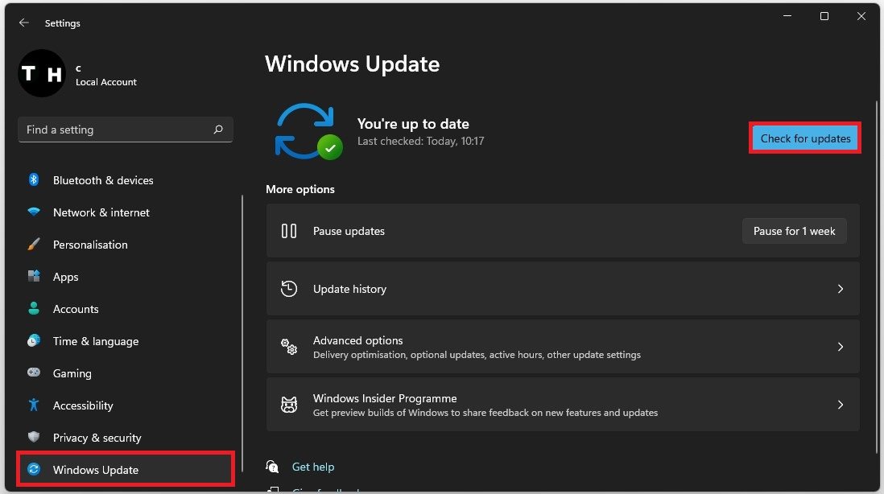
Task: Click the Privacy & security shield icon
Action: (x=34, y=437)
